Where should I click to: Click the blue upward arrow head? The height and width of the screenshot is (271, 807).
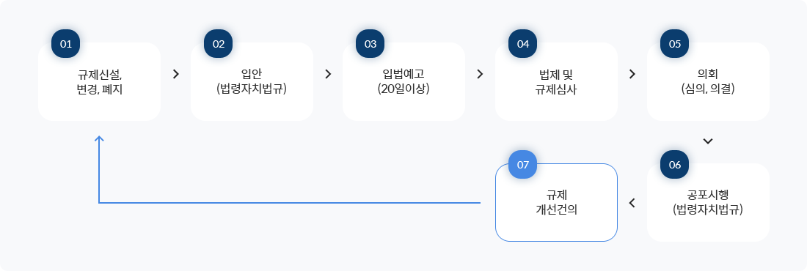point(99,139)
